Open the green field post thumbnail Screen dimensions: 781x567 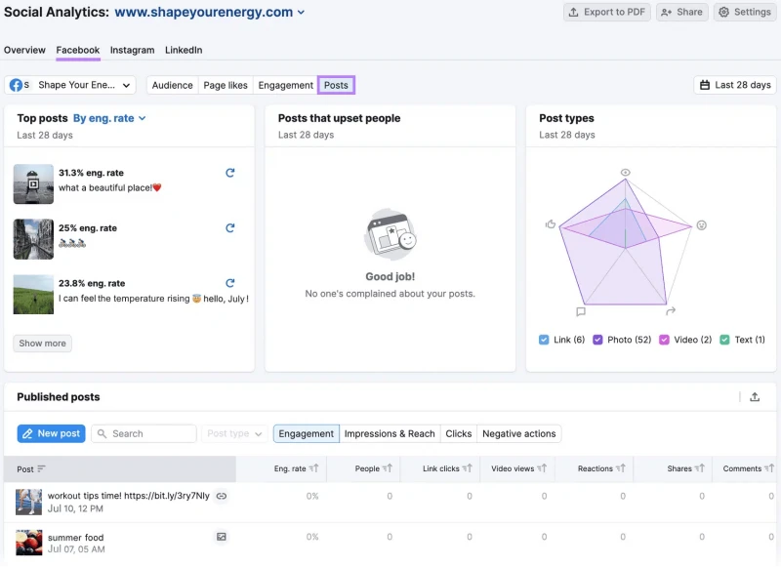33,294
